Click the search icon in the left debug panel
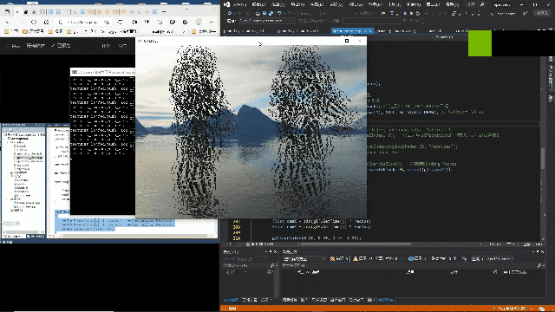555x312 pixels. (272, 265)
